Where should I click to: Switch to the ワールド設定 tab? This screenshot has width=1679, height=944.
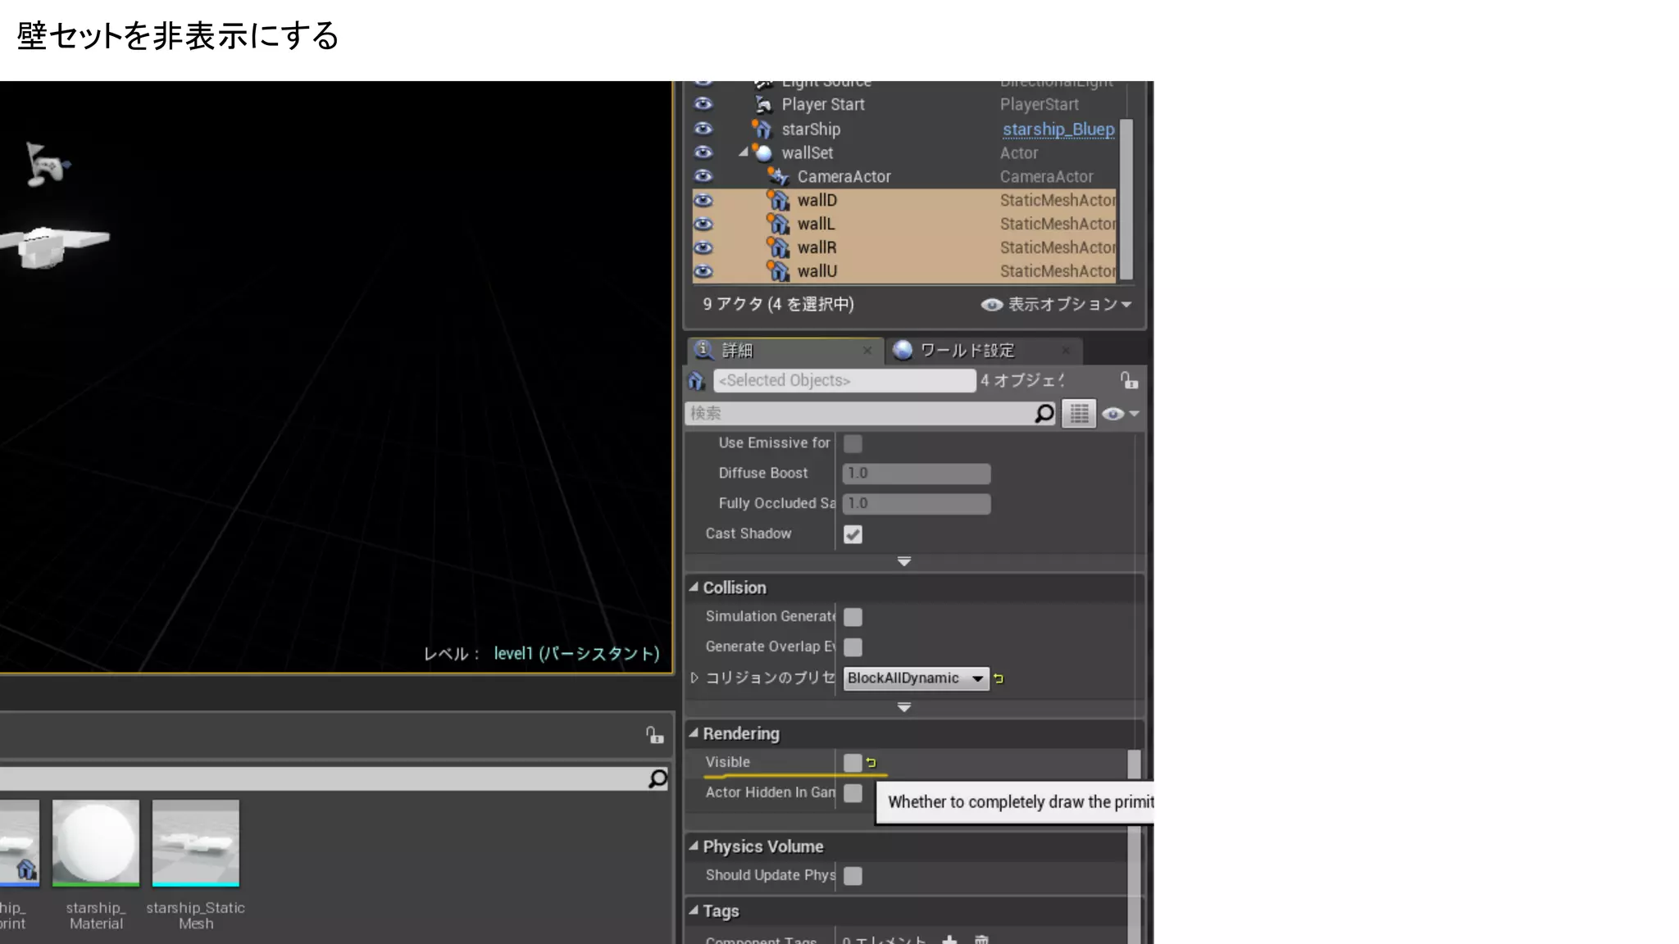pyautogui.click(x=967, y=351)
